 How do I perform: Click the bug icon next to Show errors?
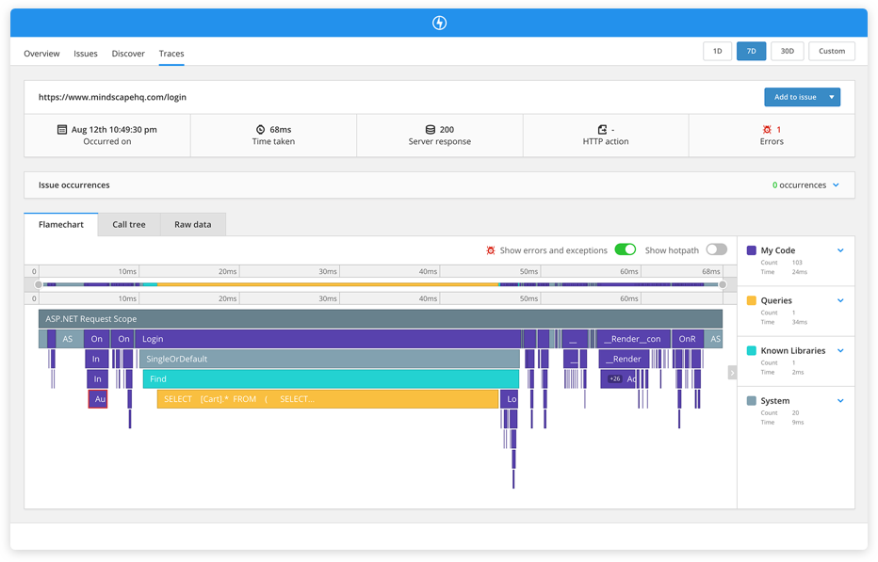coord(491,250)
